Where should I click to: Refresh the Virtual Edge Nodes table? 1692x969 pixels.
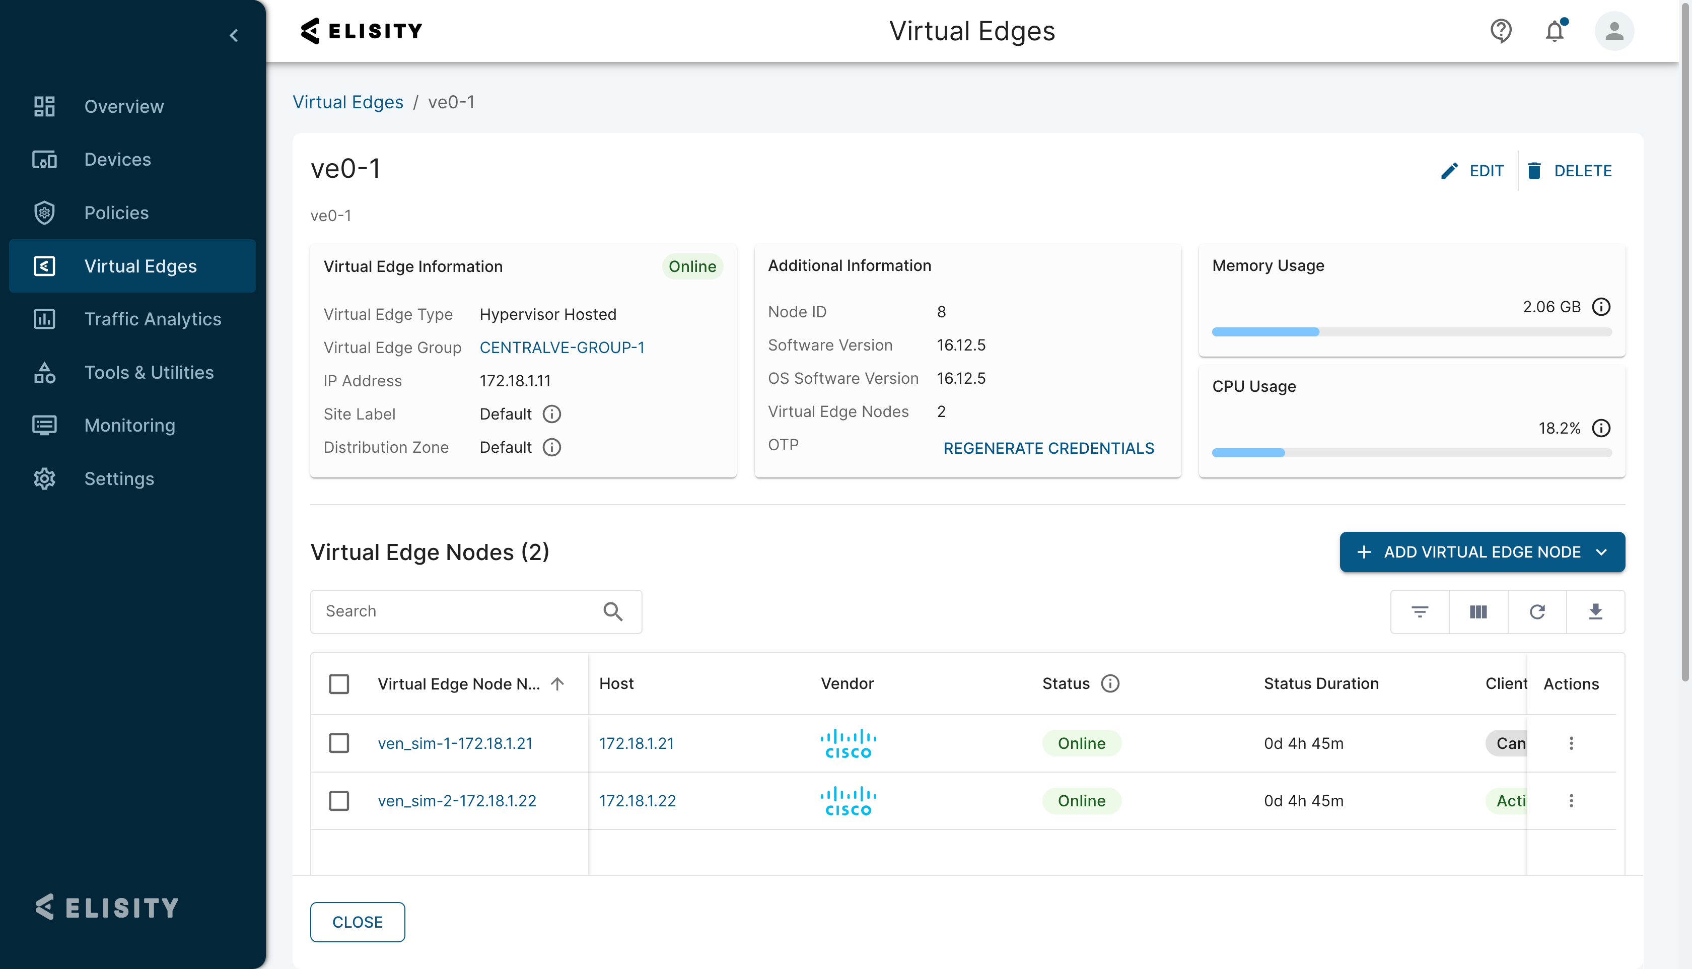click(x=1537, y=611)
